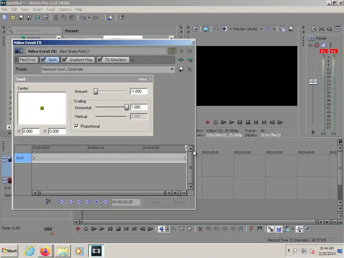This screenshot has width=344, height=258.
Task: Open Firefox from the taskbar
Action: 45,251
